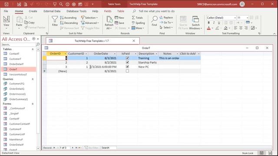This screenshot has width=278, height=156.
Task: Switch to Database Tools tab
Action: click(76, 11)
